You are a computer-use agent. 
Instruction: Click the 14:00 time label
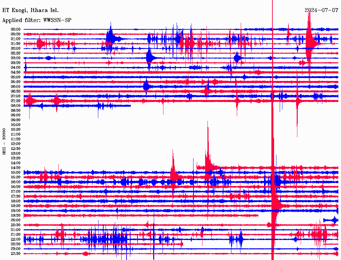point(16,163)
